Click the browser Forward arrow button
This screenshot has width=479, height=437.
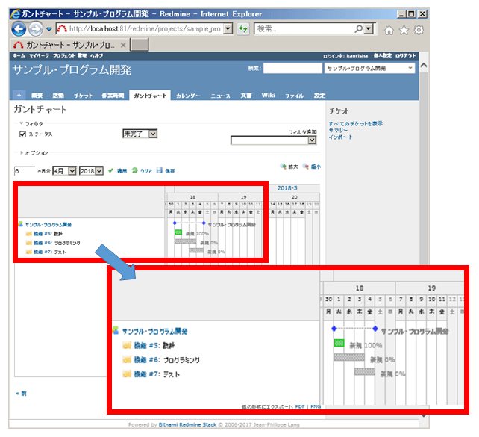[x=35, y=29]
